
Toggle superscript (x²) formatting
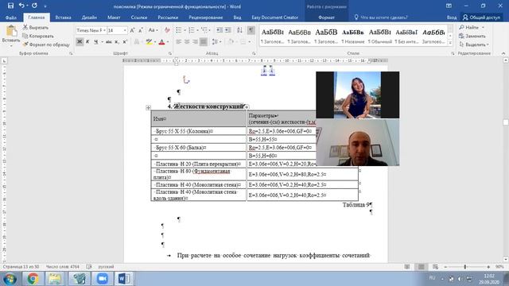pyautogui.click(x=125, y=42)
